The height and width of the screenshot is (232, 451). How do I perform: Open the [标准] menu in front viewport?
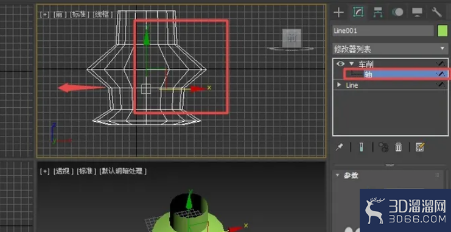pos(80,15)
